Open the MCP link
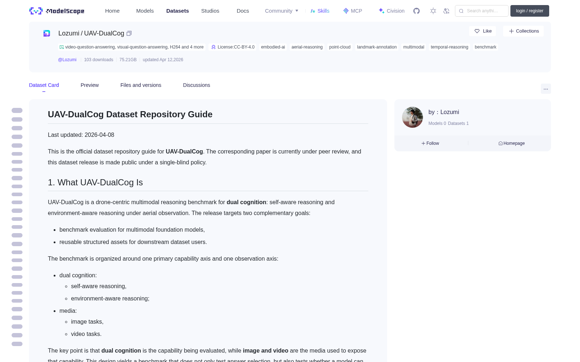580x362 pixels. [x=353, y=11]
